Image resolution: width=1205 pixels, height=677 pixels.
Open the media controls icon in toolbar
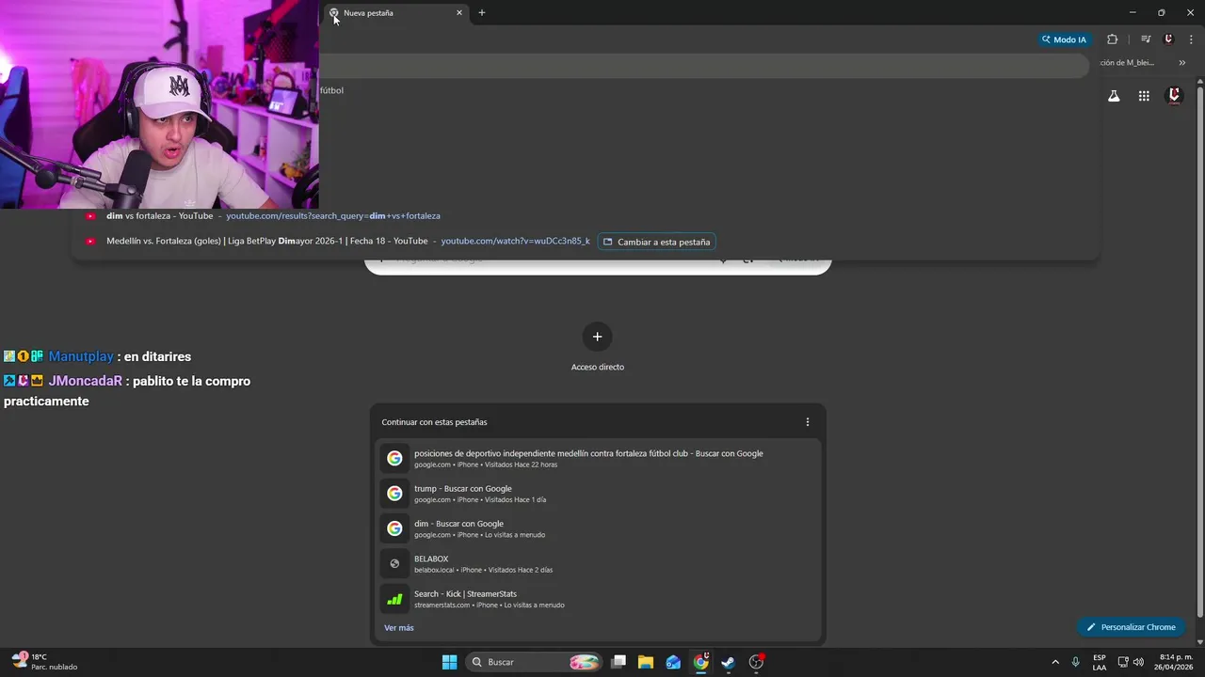[x=1146, y=39]
